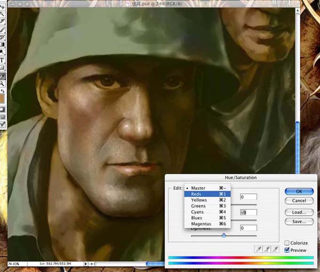The width and height of the screenshot is (320, 272).
Task: Select the Type tool (T)
Action: tap(2, 60)
